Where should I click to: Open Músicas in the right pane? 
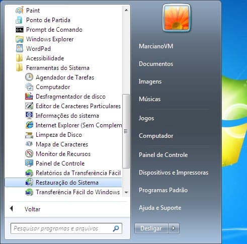149,99
